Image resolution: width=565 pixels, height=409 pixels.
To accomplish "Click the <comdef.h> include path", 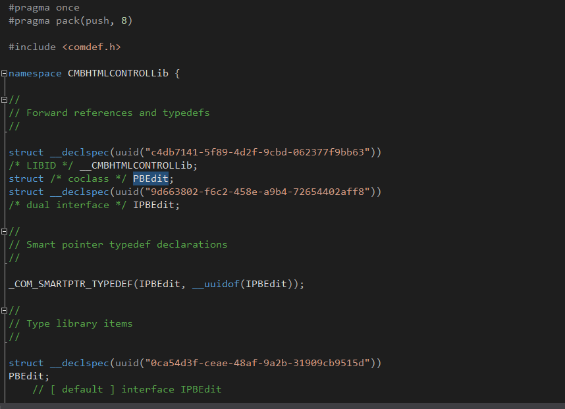I will [92, 47].
